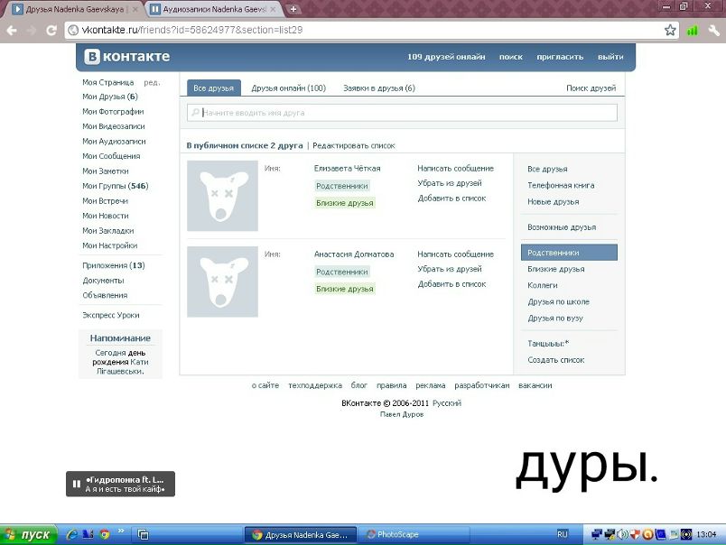The width and height of the screenshot is (726, 545).
Task: Click 'Редактировать список' link
Action: pyautogui.click(x=353, y=145)
